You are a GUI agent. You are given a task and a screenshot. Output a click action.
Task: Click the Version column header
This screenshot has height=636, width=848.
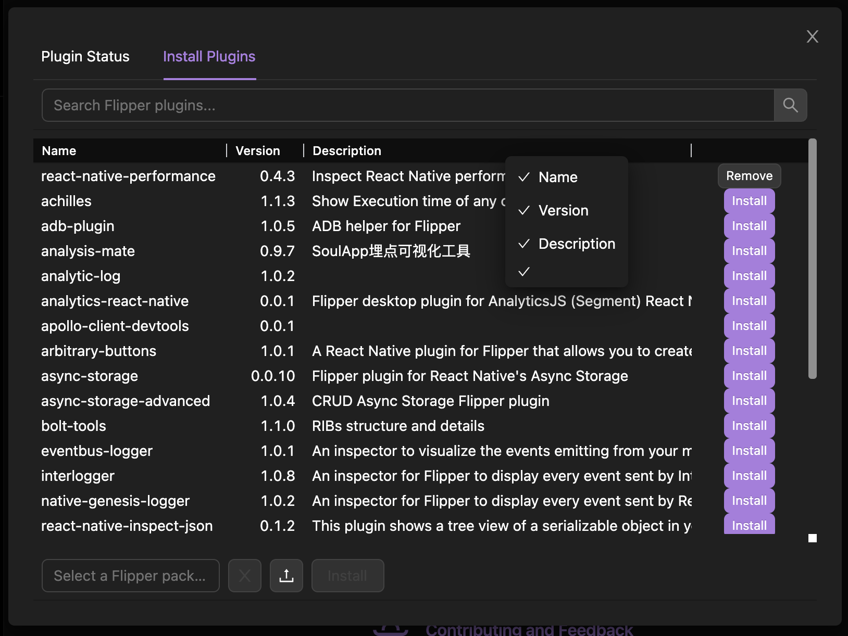(x=258, y=151)
